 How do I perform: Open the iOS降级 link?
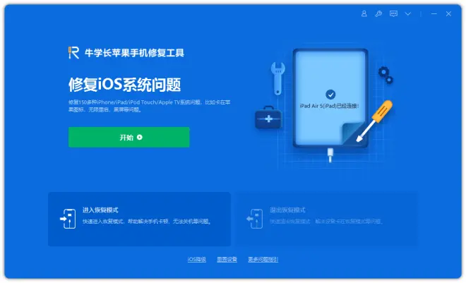coord(197,259)
